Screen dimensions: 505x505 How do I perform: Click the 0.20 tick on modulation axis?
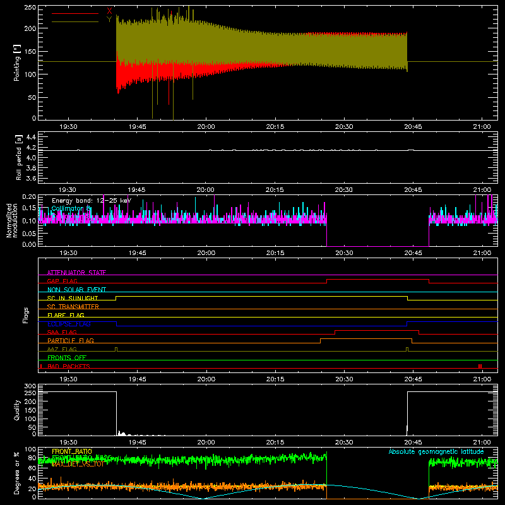click(x=29, y=196)
